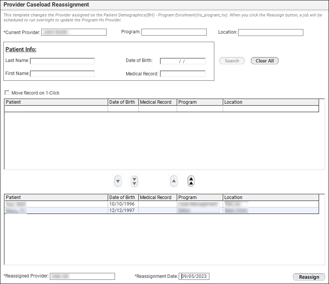Screen dimensions: 329x284
Task: Click the empty first row of upper table
Action: tap(161, 109)
